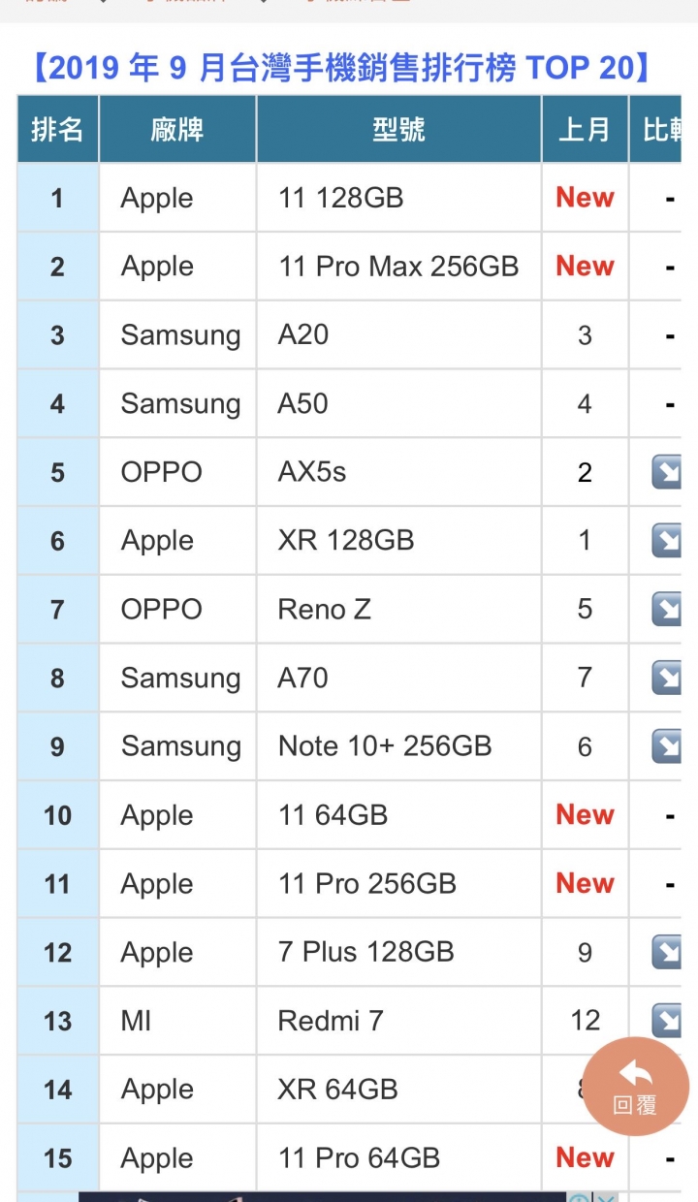Select the 型號 column header
This screenshot has width=698, height=1202.
[398, 129]
